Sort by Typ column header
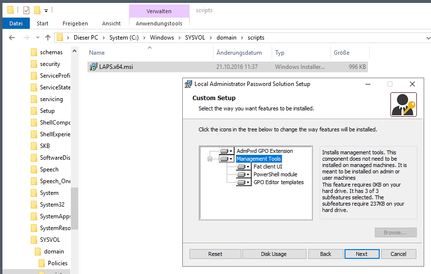431x274 pixels. click(x=301, y=52)
